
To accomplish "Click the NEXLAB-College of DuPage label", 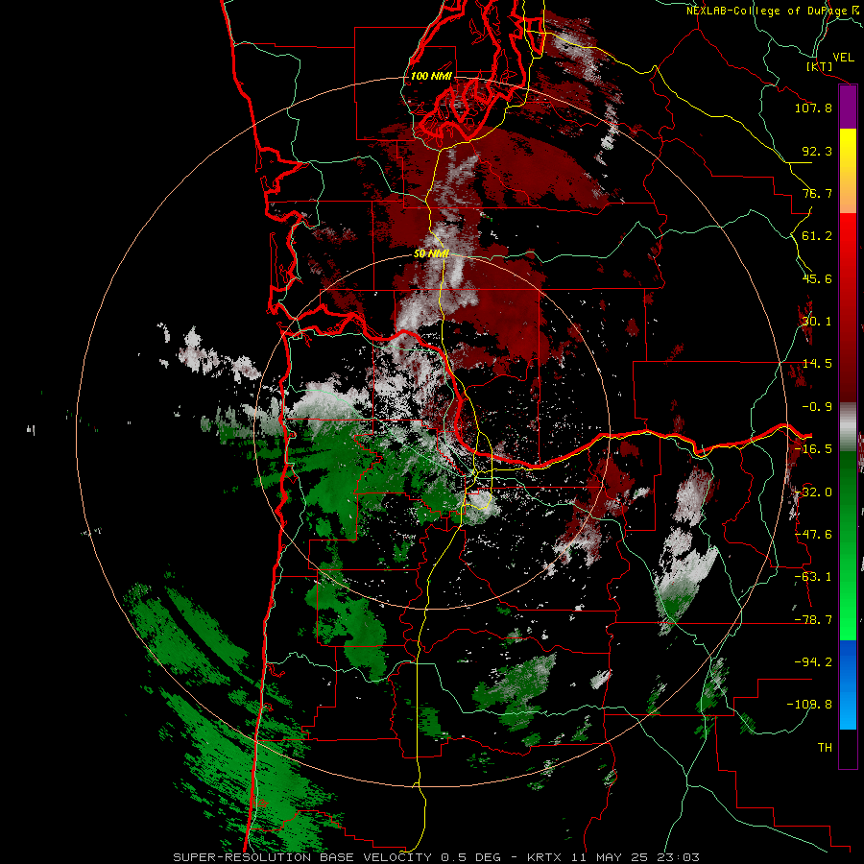I will click(x=767, y=11).
